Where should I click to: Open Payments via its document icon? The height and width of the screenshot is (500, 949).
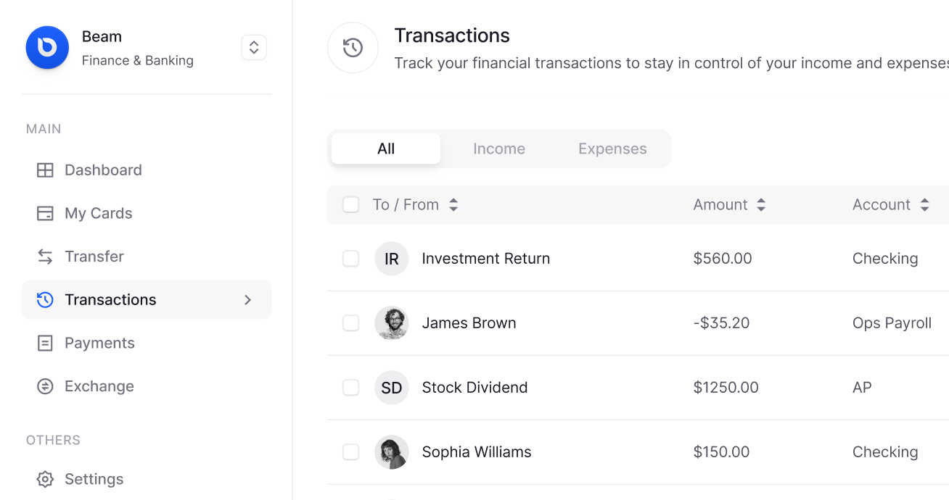pos(45,343)
